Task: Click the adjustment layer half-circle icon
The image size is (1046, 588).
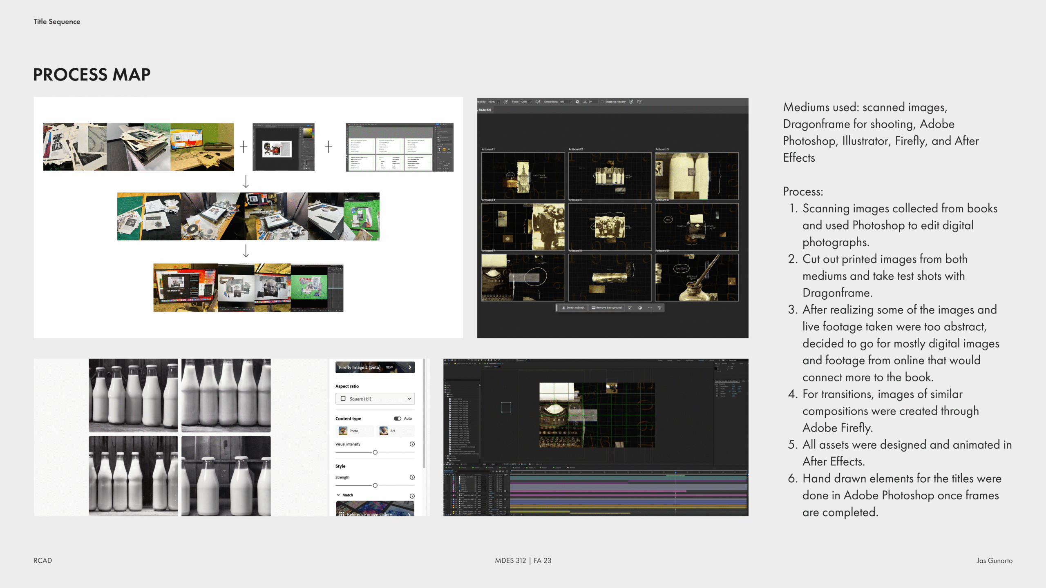Action: click(x=640, y=308)
